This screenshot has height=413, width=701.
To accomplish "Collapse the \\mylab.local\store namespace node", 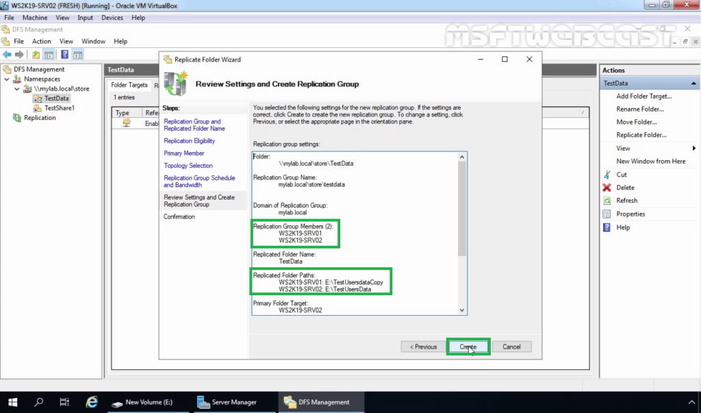I will click(x=17, y=89).
